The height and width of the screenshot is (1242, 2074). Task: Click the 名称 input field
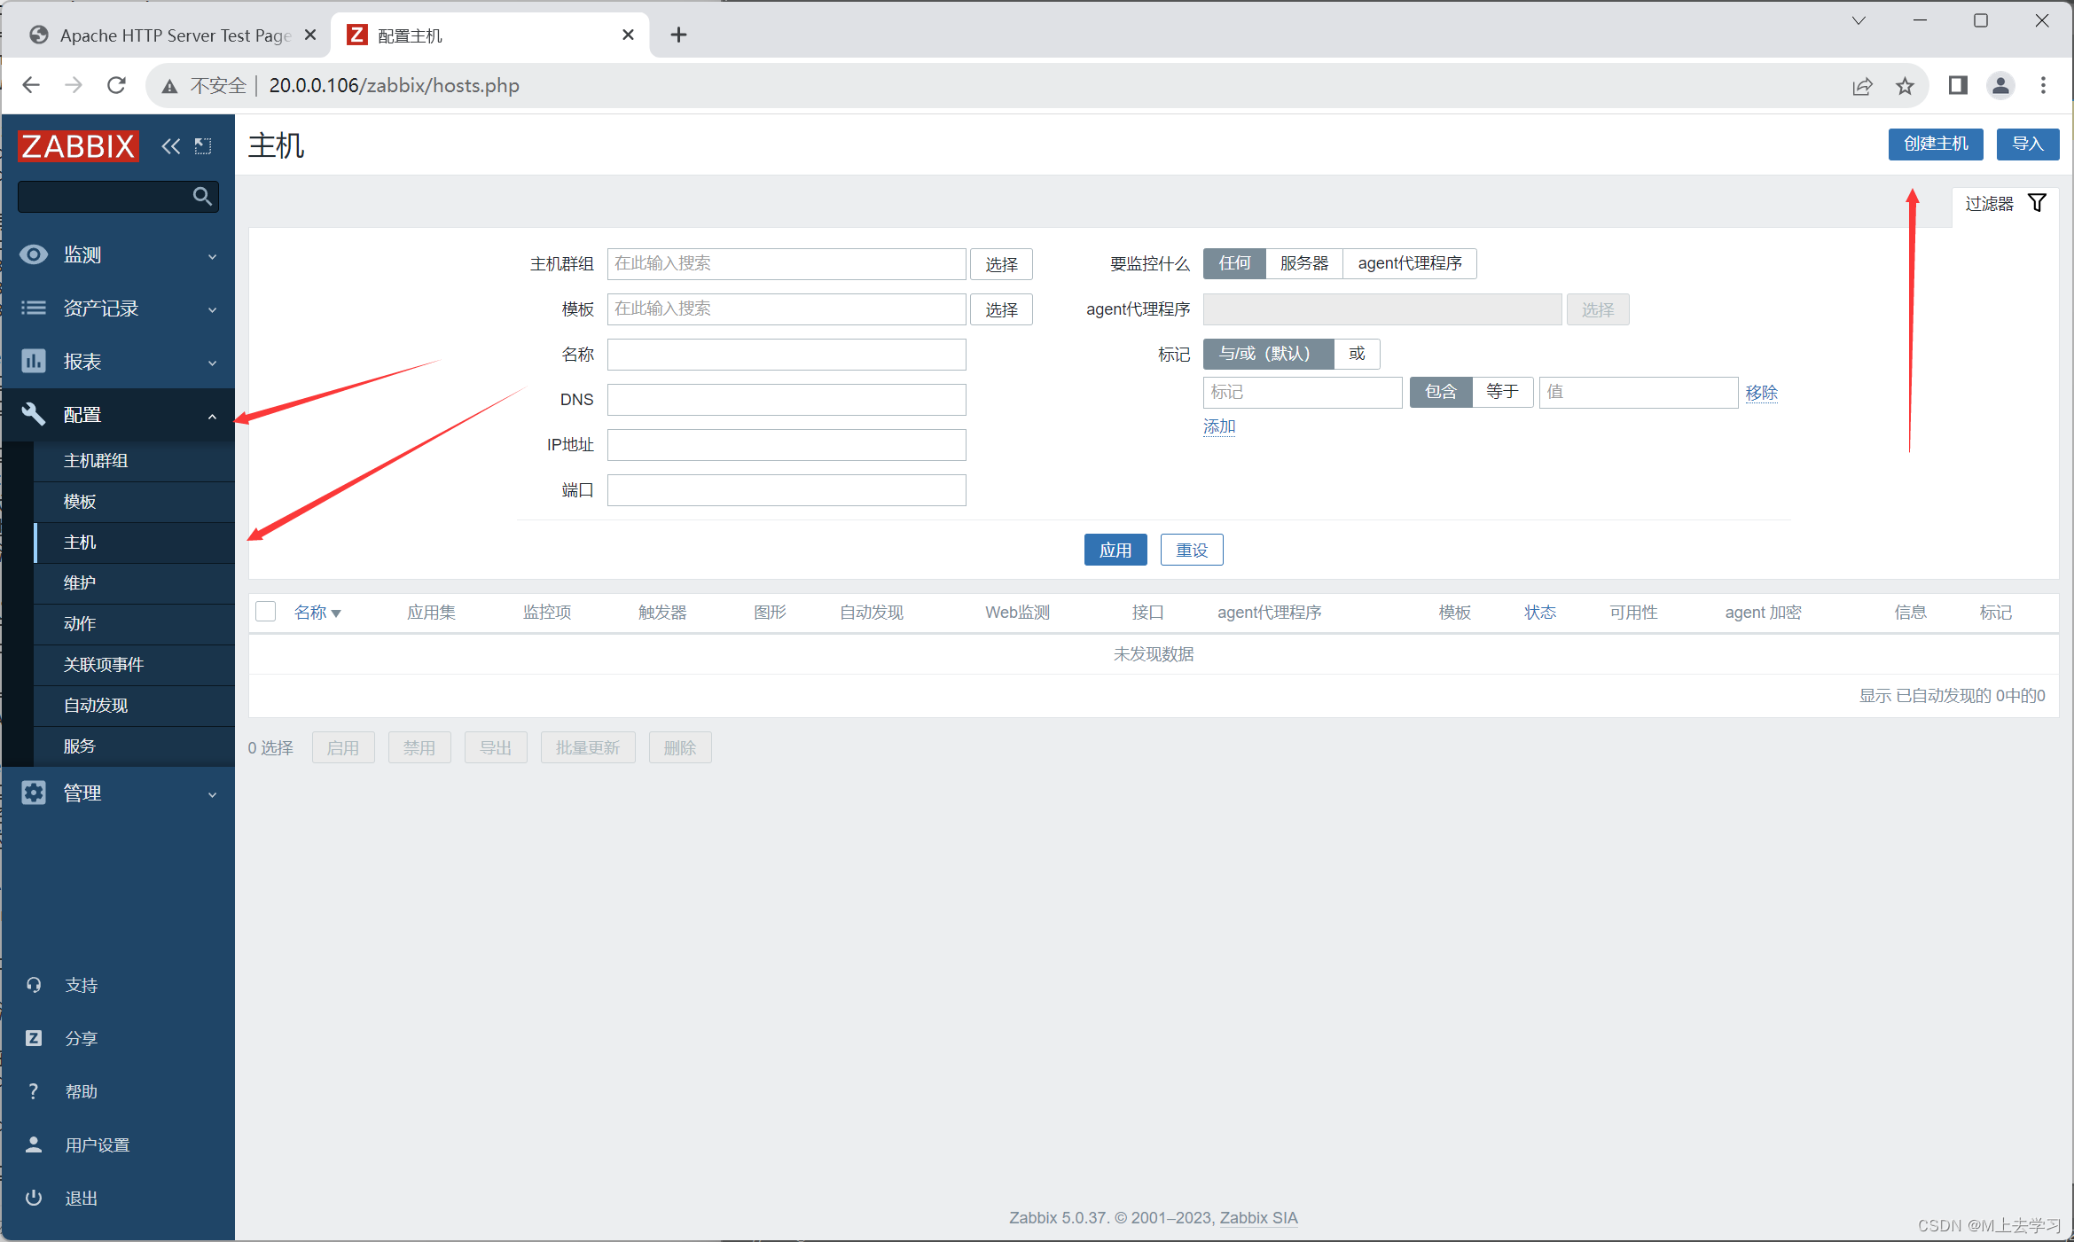coord(787,354)
